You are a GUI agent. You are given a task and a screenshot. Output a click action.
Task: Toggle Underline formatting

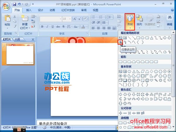53,27
